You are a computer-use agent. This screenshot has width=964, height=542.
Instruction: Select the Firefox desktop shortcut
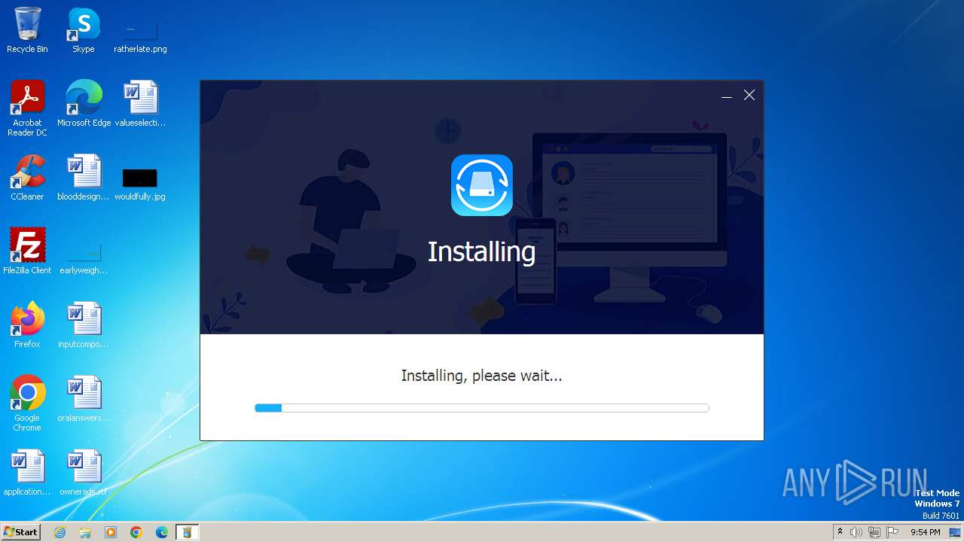tap(27, 325)
